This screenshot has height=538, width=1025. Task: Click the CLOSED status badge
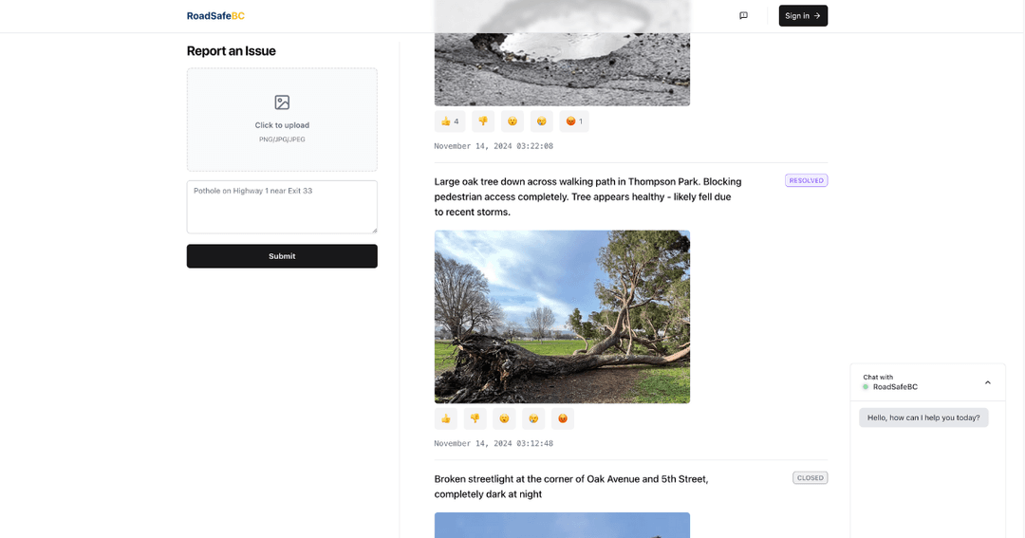[810, 478]
